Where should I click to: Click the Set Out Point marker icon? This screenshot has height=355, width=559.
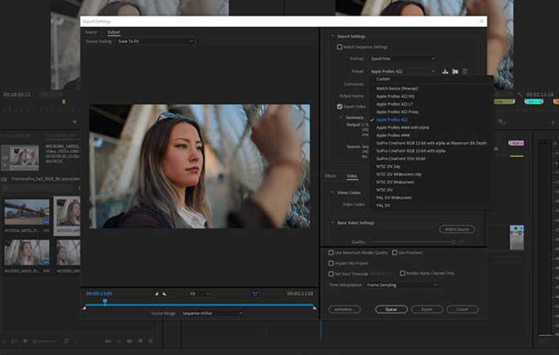tap(165, 294)
